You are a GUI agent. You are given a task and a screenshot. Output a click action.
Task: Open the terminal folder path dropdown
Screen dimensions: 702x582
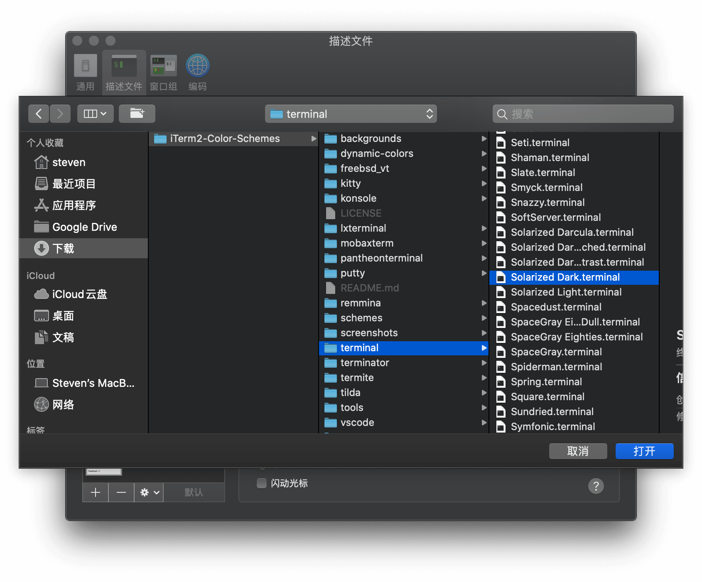[351, 114]
